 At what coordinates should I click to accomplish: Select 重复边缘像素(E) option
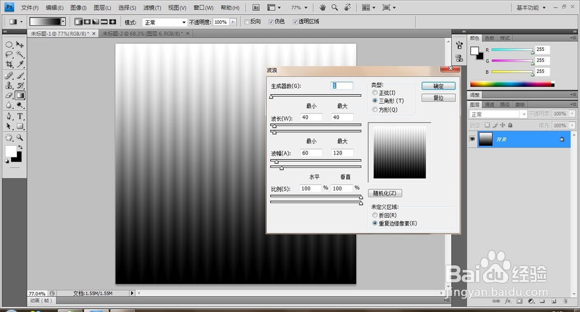coord(375,223)
